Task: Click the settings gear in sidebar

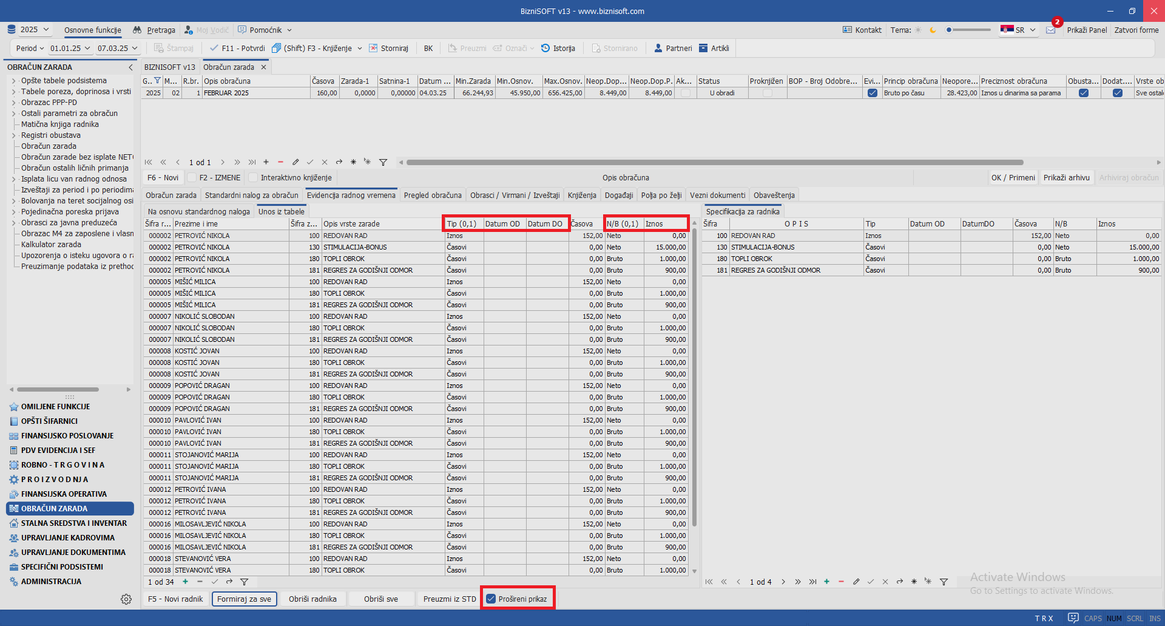Action: (126, 599)
